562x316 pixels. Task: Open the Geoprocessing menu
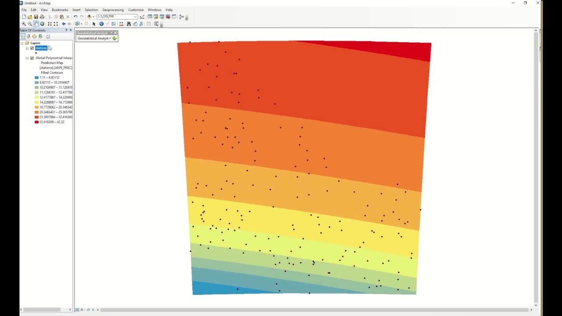point(113,10)
